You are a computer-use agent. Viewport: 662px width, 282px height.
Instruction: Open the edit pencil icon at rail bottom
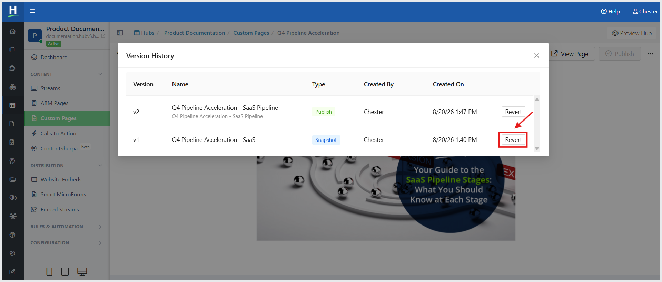[13, 272]
